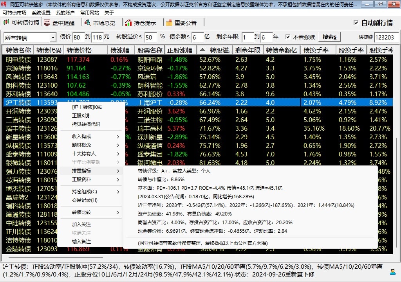Click the 快捷键 field containing 123203
The image size is (401, 282).
click(386, 37)
